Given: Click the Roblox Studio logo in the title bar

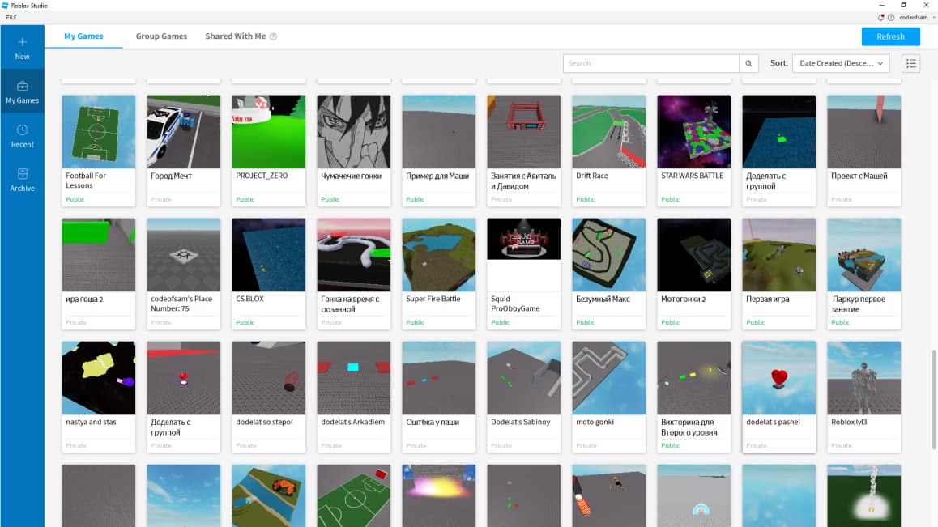Looking at the screenshot, I should click(7, 5).
